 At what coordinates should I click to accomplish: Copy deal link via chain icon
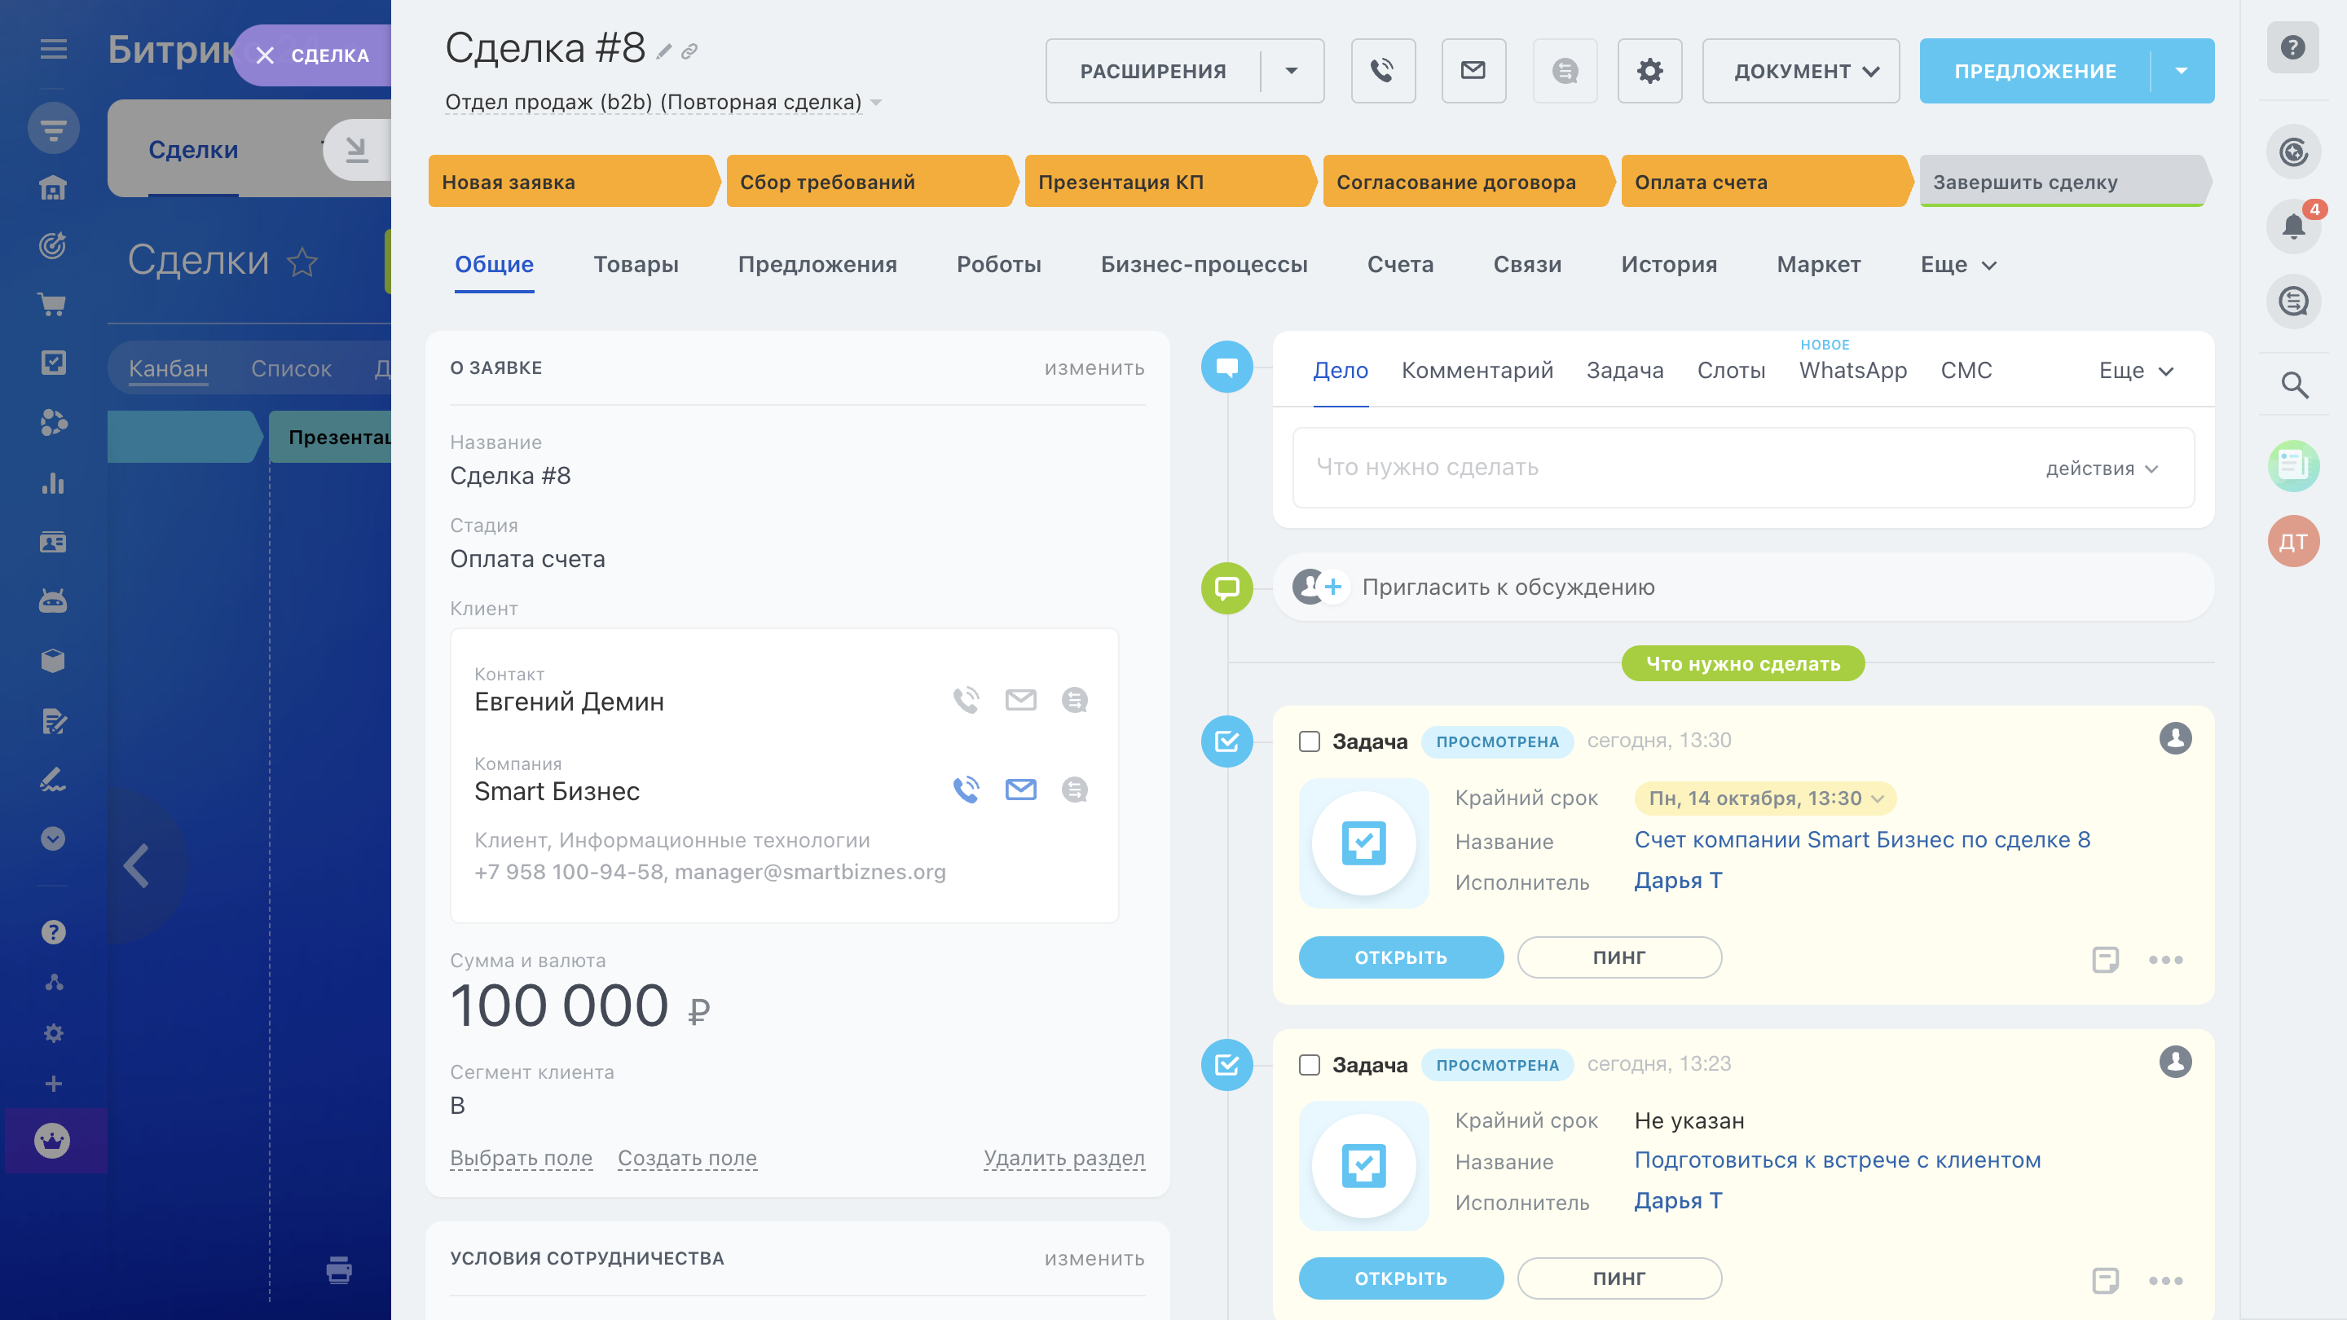coord(689,52)
